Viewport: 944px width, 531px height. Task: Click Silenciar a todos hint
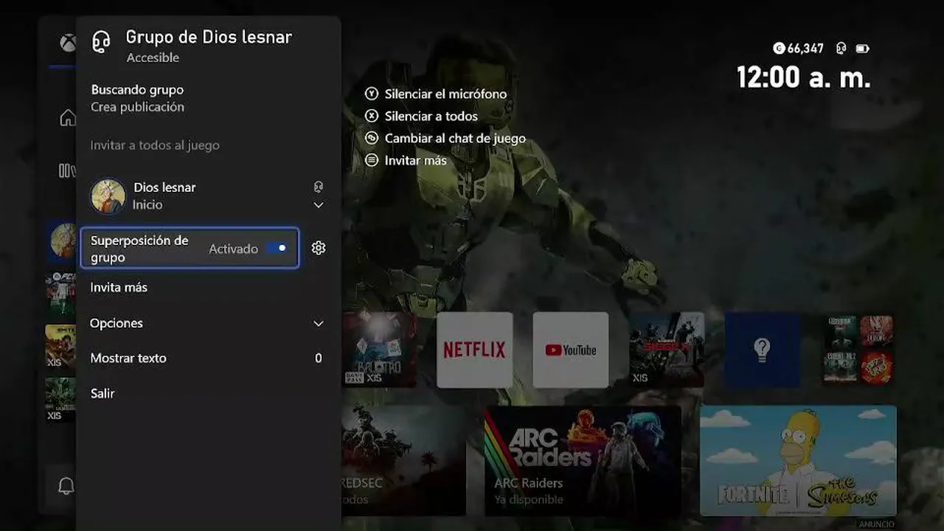tap(431, 117)
